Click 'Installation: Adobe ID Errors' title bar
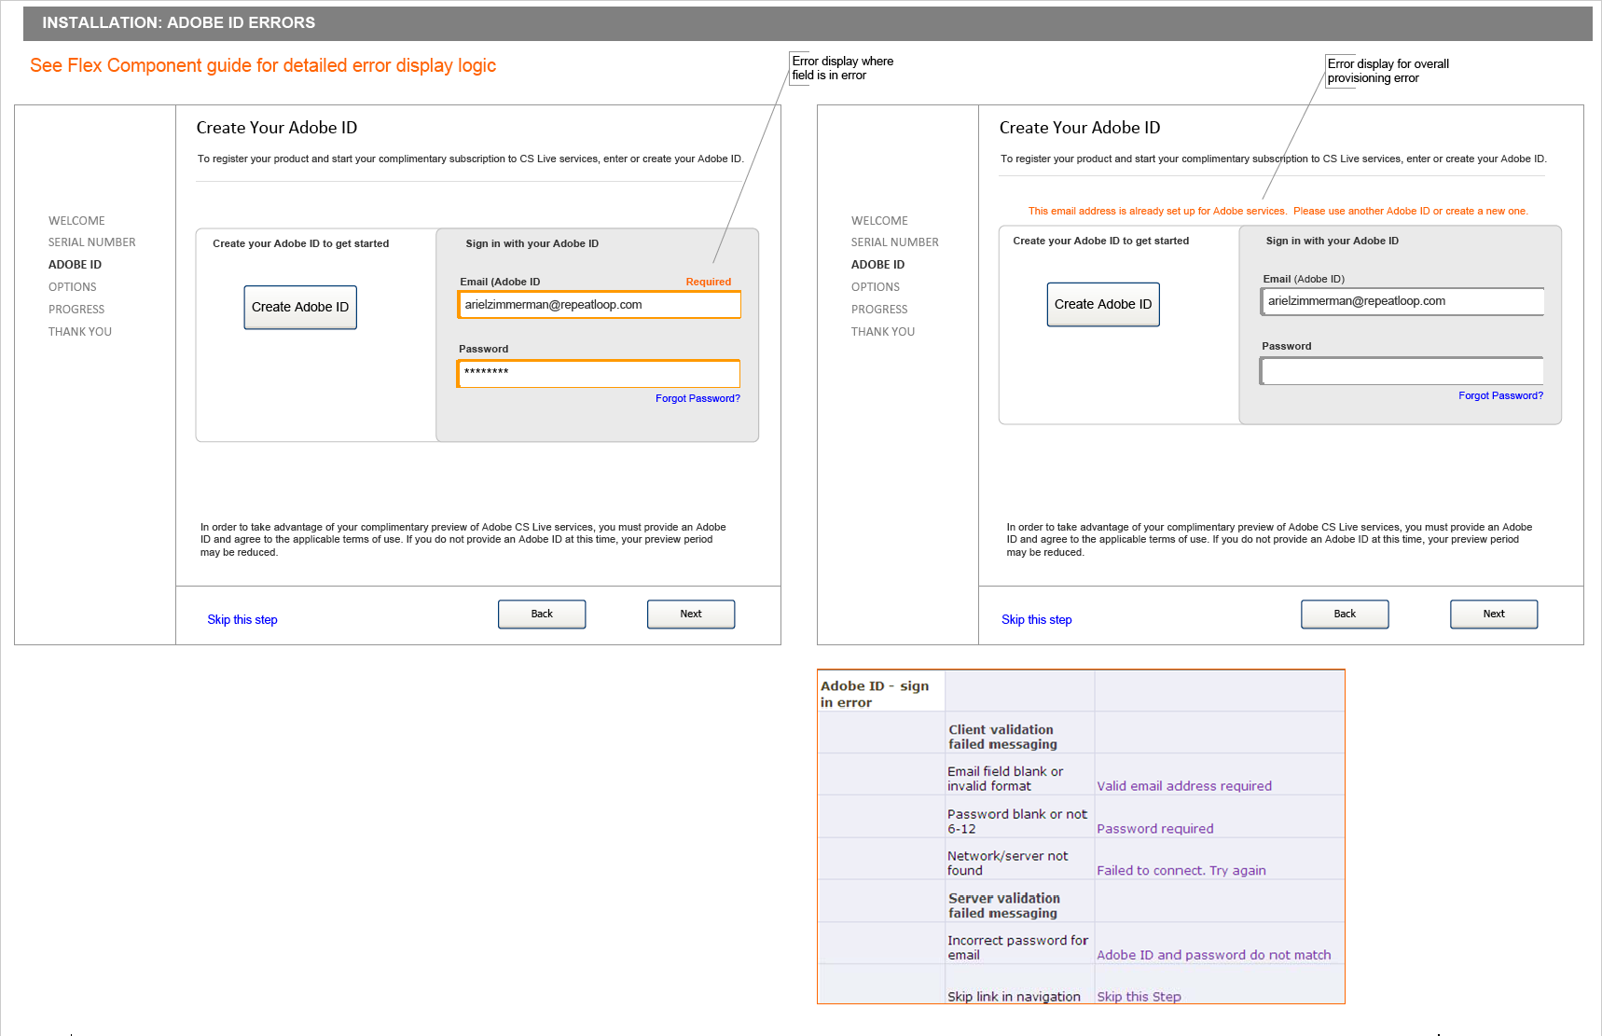1602x1036 pixels. tap(808, 23)
